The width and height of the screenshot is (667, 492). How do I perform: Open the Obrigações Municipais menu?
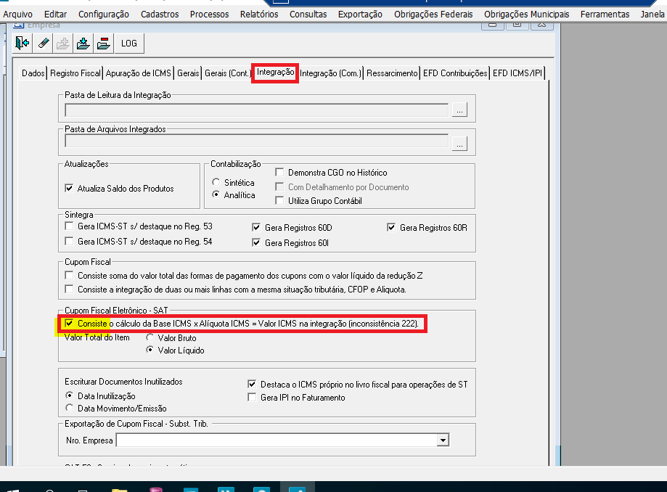coord(526,15)
